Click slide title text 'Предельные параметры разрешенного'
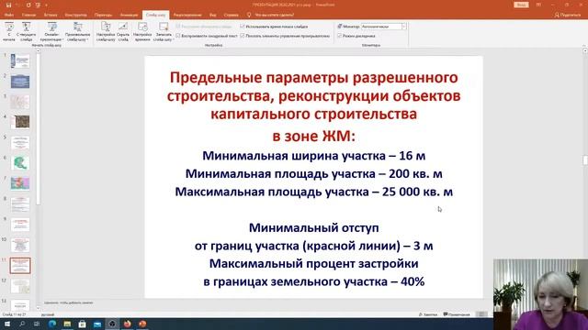 pyautogui.click(x=314, y=77)
